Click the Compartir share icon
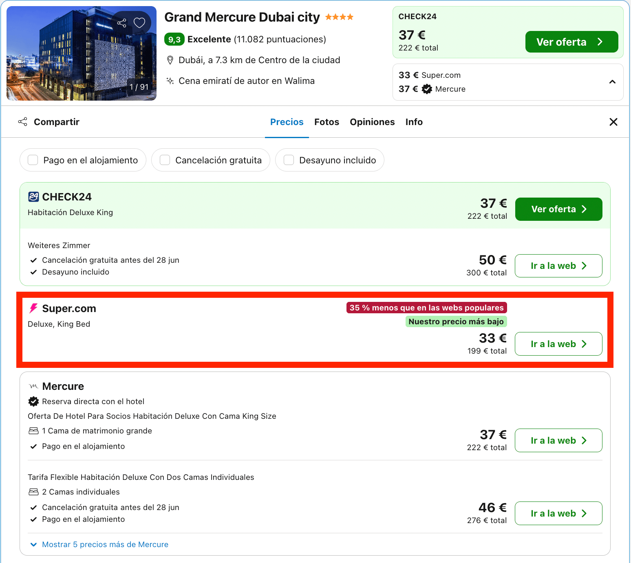The width and height of the screenshot is (631, 563). click(23, 122)
